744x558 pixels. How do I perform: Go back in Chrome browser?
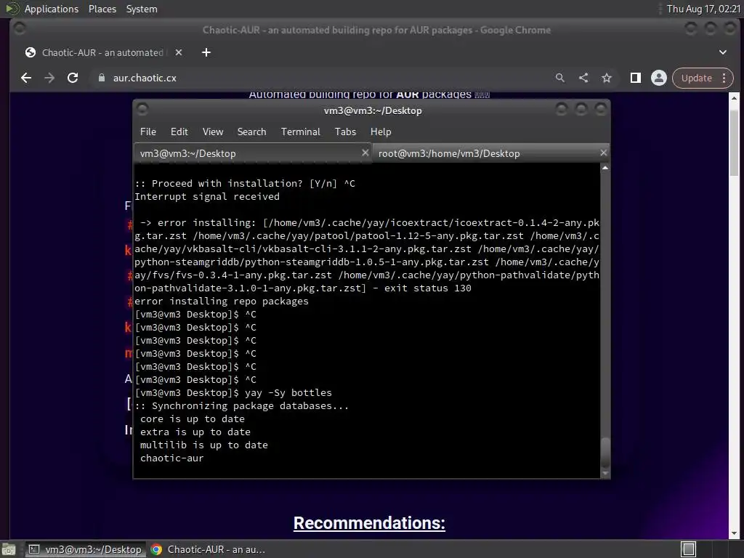26,78
